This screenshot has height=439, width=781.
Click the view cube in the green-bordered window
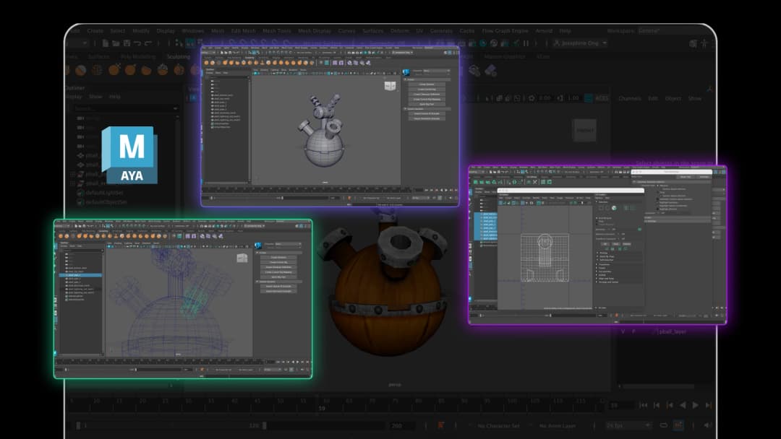(242, 258)
